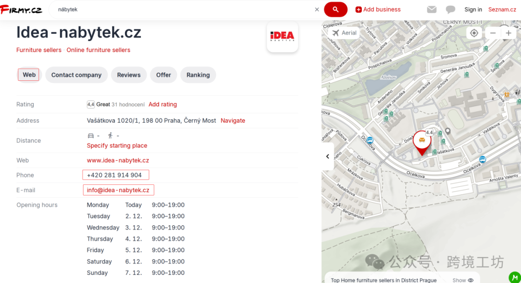The width and height of the screenshot is (521, 283).
Task: Select the Ranking tab
Action: click(x=198, y=75)
